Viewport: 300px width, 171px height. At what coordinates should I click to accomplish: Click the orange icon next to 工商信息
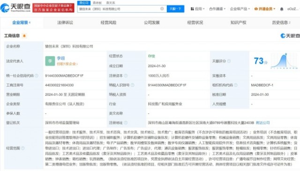24,36
